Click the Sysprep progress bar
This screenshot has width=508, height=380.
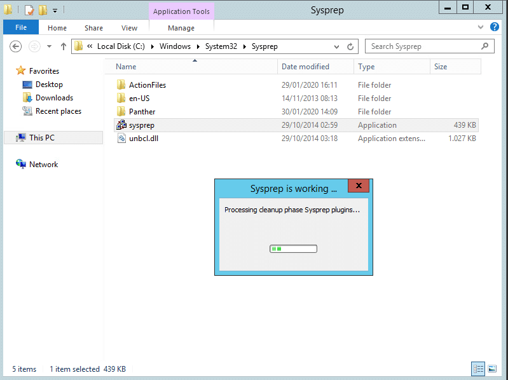pyautogui.click(x=293, y=248)
